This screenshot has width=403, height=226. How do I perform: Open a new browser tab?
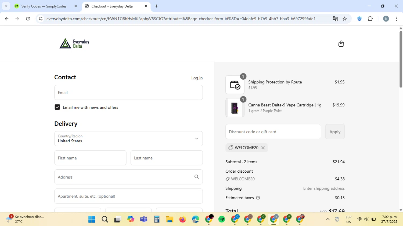[156, 6]
